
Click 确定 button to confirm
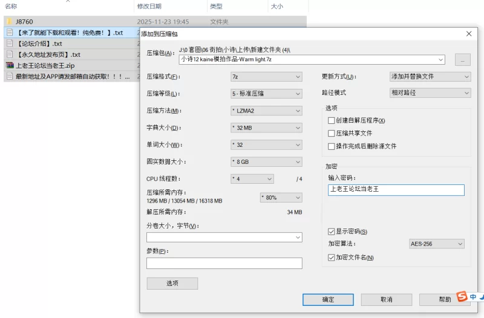(328, 299)
